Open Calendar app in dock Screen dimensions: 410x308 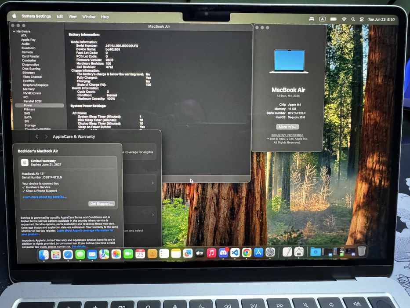(140, 254)
